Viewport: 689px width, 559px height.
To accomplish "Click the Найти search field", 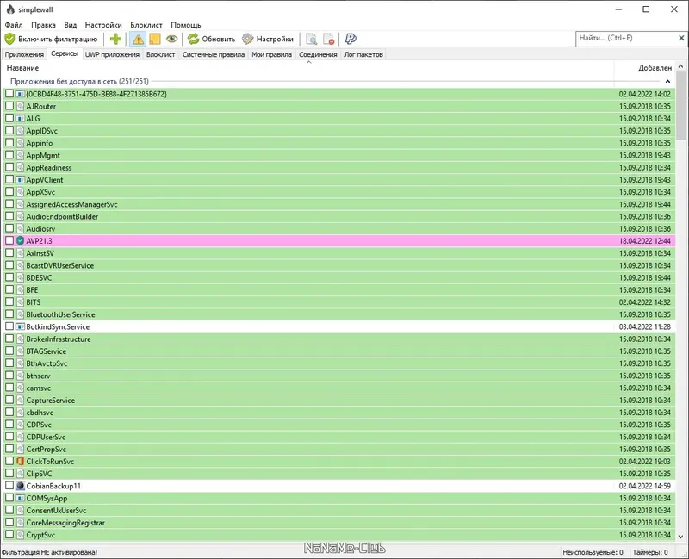I will click(x=626, y=38).
